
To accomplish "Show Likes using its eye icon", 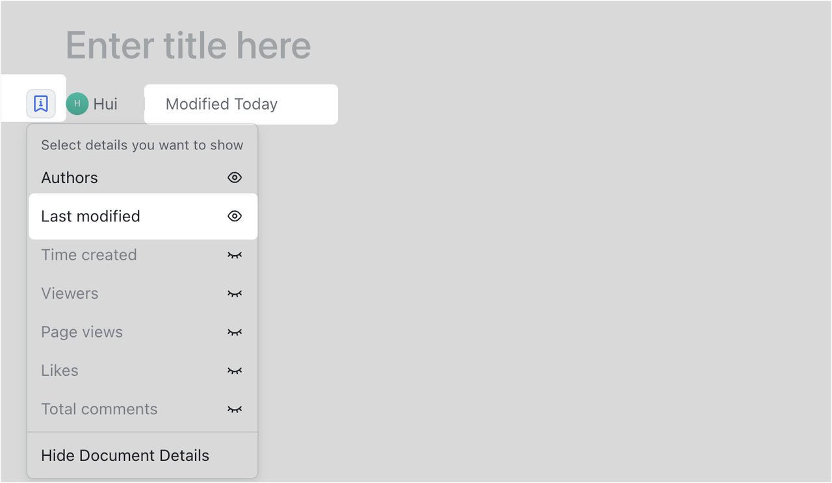I will pyautogui.click(x=235, y=371).
